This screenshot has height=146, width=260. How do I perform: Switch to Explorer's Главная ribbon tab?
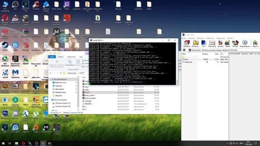pos(61,57)
